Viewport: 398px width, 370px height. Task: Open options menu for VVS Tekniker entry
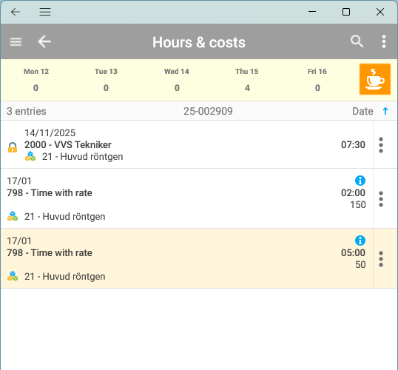[381, 145]
